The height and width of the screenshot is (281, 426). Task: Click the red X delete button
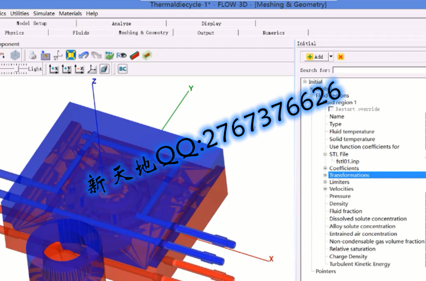[x=341, y=57]
